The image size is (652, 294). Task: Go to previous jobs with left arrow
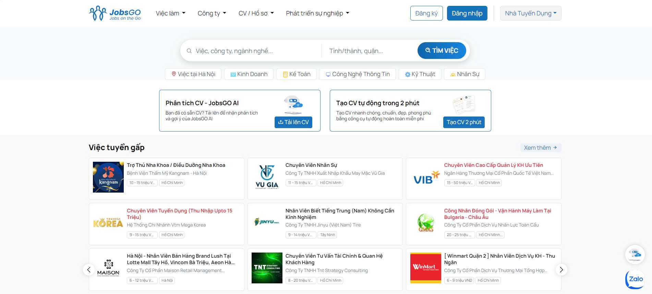pyautogui.click(x=89, y=270)
